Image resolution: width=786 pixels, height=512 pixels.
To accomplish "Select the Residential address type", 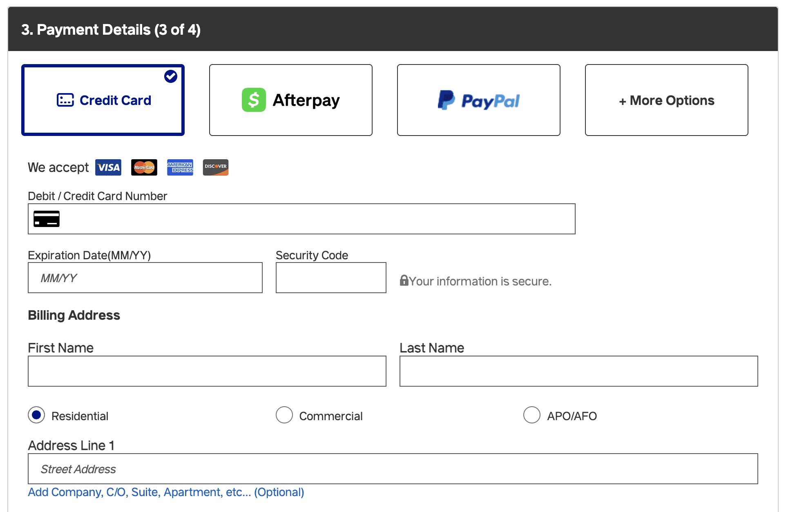I will pyautogui.click(x=36, y=415).
